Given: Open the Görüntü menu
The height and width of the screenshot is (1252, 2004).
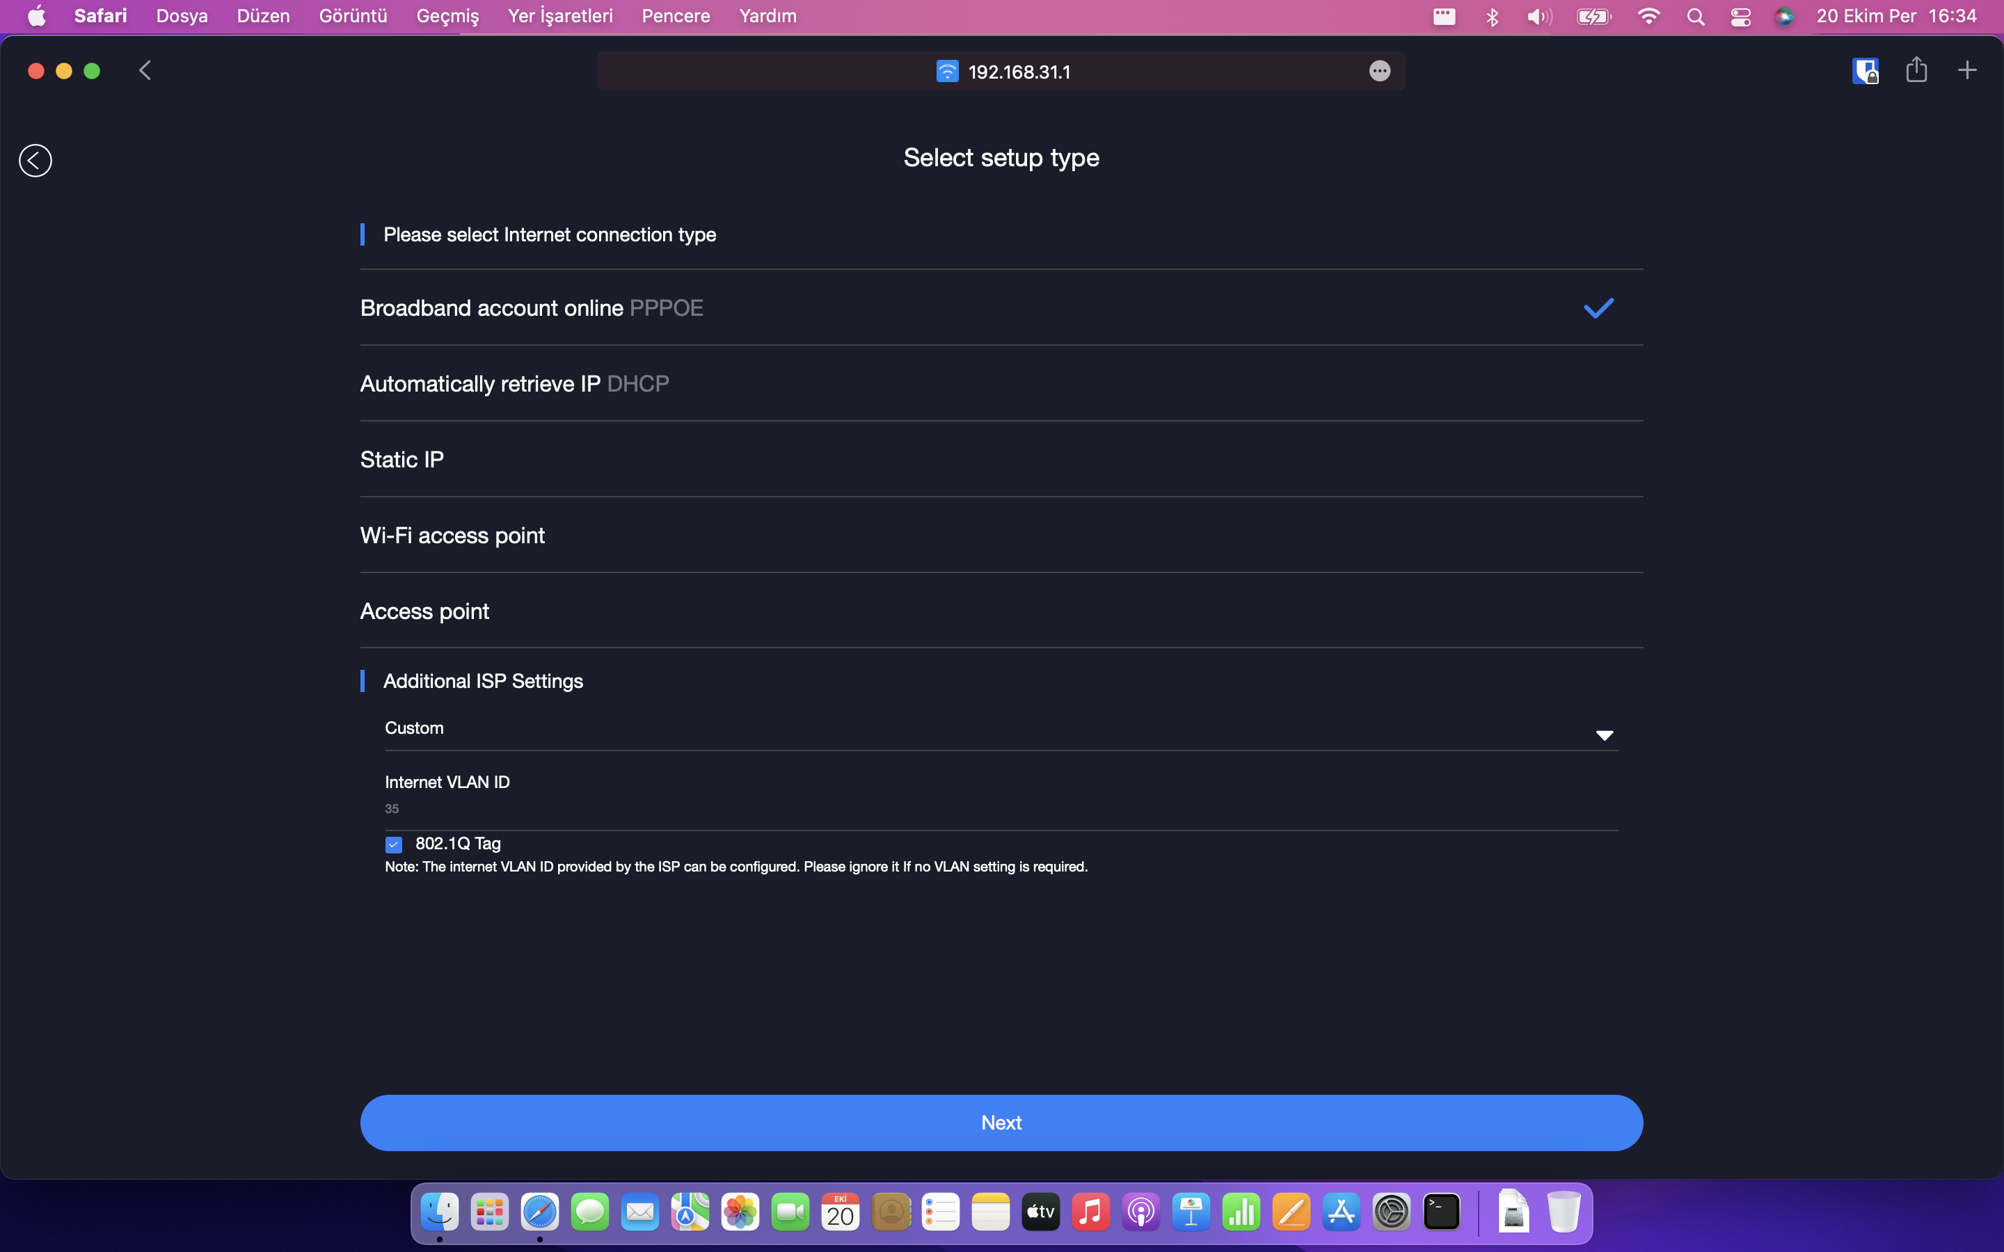Looking at the screenshot, I should pos(353,16).
